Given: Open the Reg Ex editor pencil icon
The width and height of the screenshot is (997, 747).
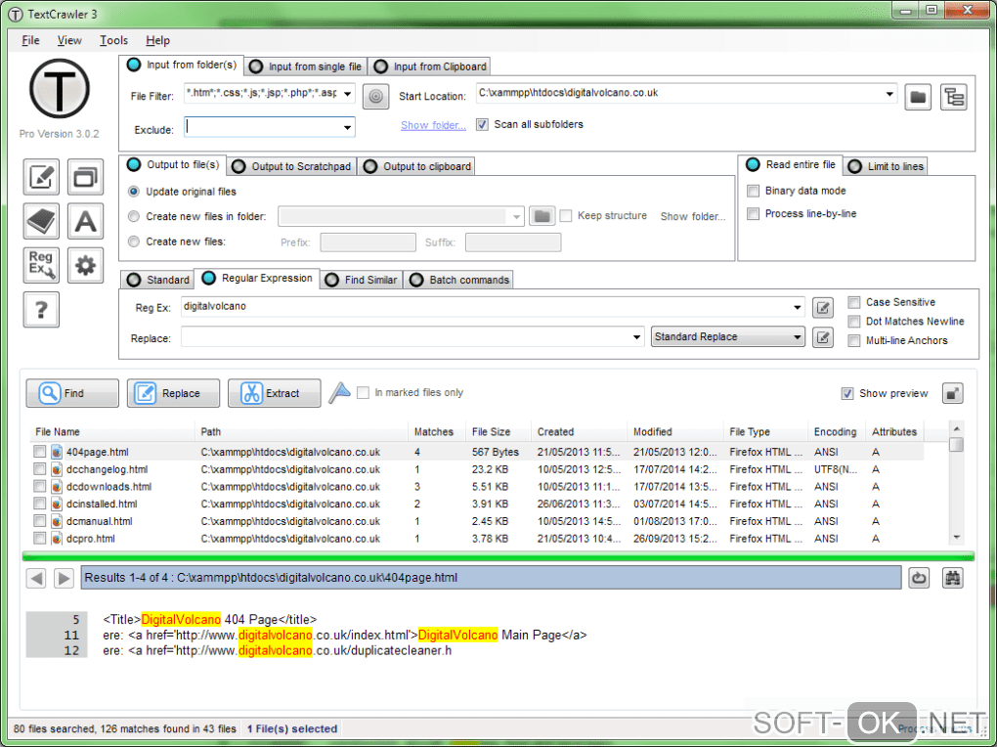Looking at the screenshot, I should tap(823, 308).
